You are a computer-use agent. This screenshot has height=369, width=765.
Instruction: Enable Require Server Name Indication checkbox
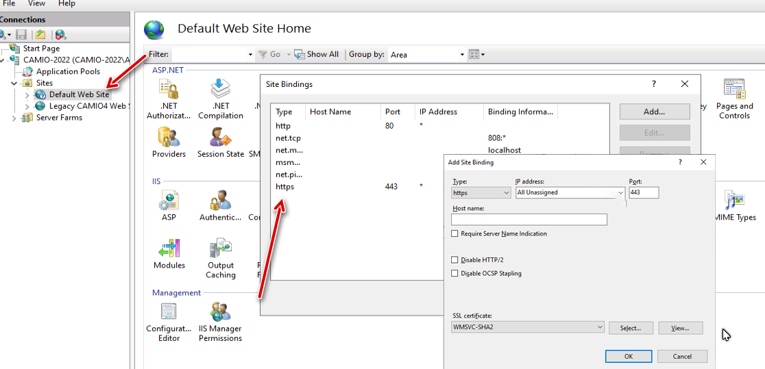455,234
